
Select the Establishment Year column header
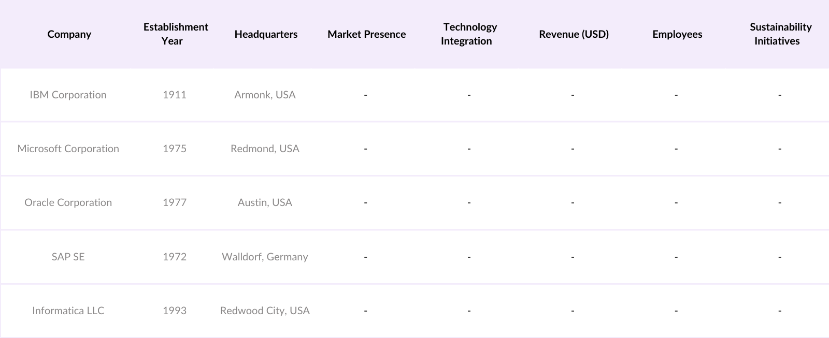tap(176, 34)
